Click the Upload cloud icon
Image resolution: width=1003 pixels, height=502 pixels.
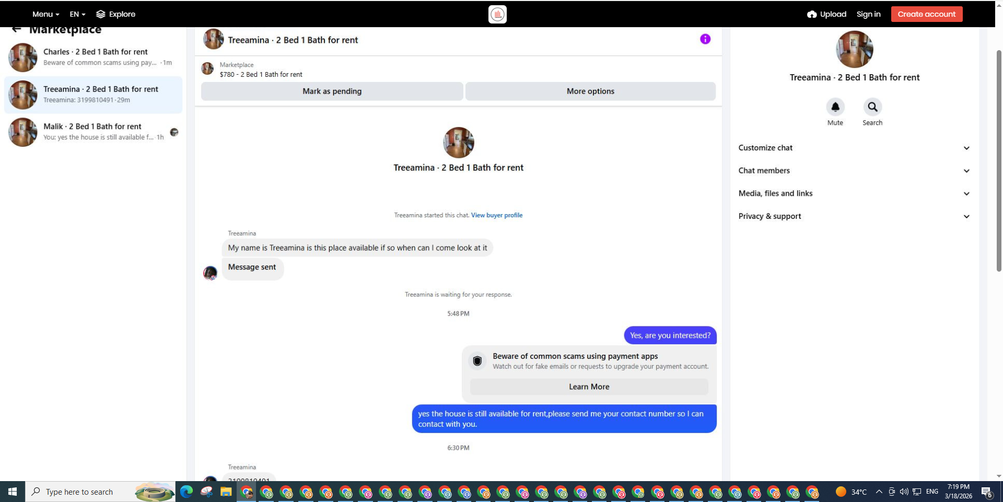(x=812, y=15)
